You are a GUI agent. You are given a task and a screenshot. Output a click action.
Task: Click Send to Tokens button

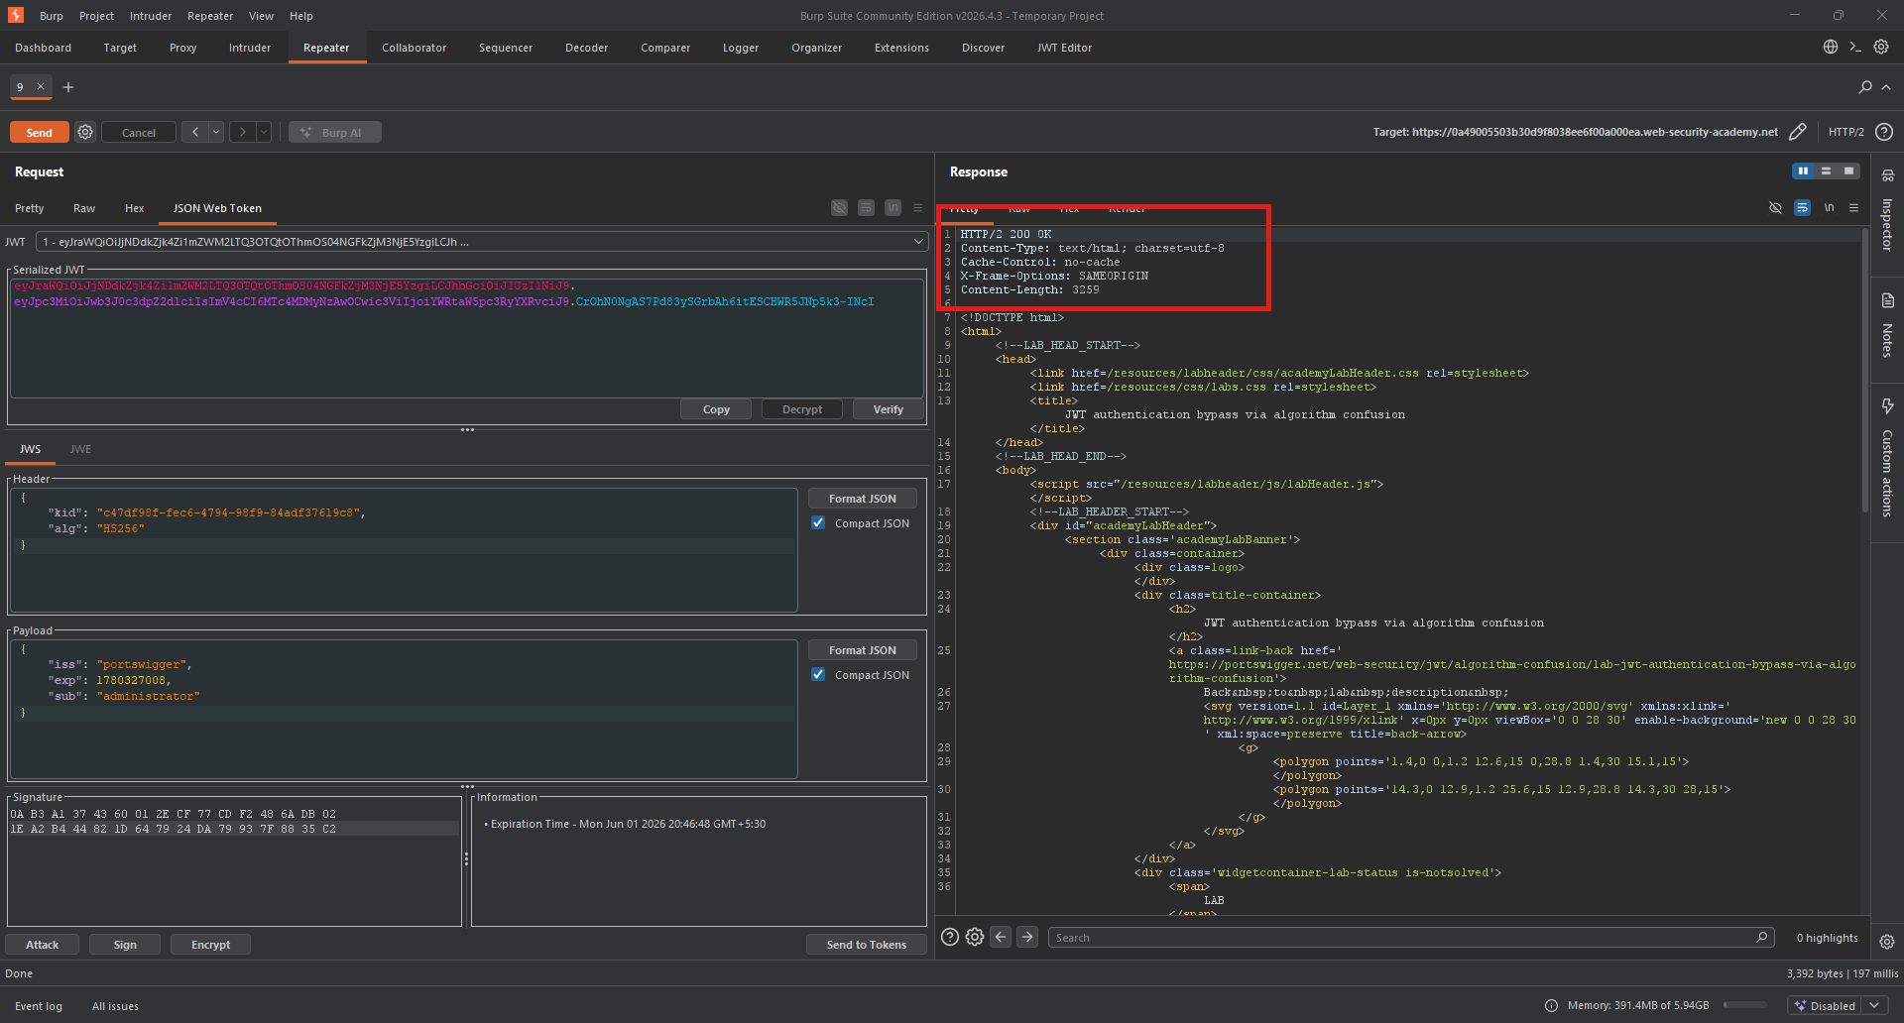(x=866, y=945)
